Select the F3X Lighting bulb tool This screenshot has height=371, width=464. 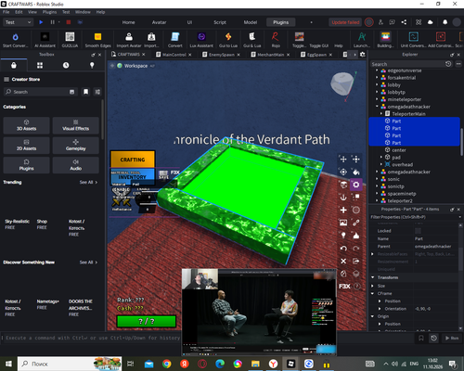click(x=343, y=236)
